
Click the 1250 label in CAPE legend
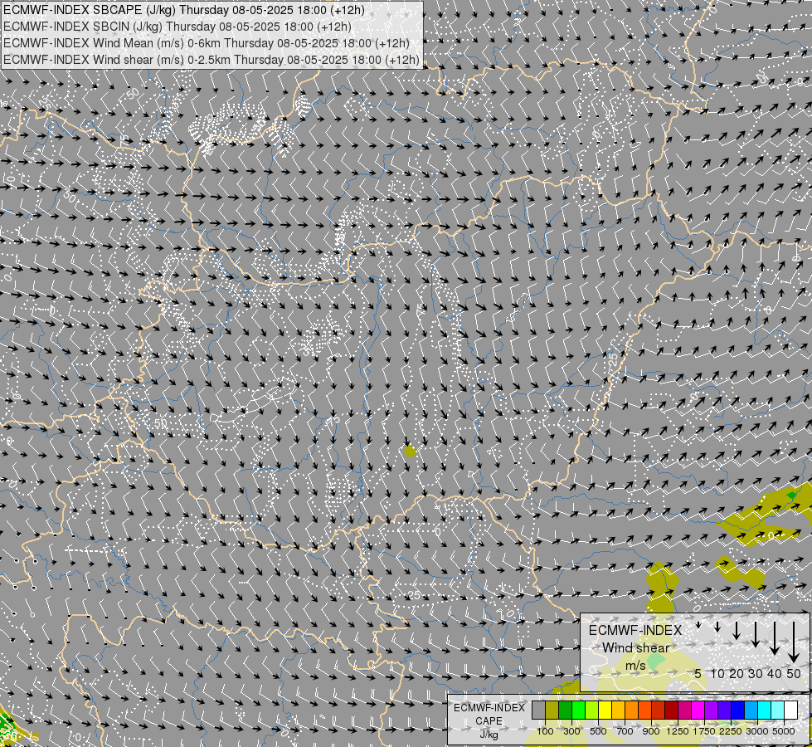[678, 731]
